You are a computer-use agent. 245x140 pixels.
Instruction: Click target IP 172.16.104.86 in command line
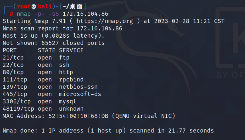pyautogui.click(x=85, y=14)
